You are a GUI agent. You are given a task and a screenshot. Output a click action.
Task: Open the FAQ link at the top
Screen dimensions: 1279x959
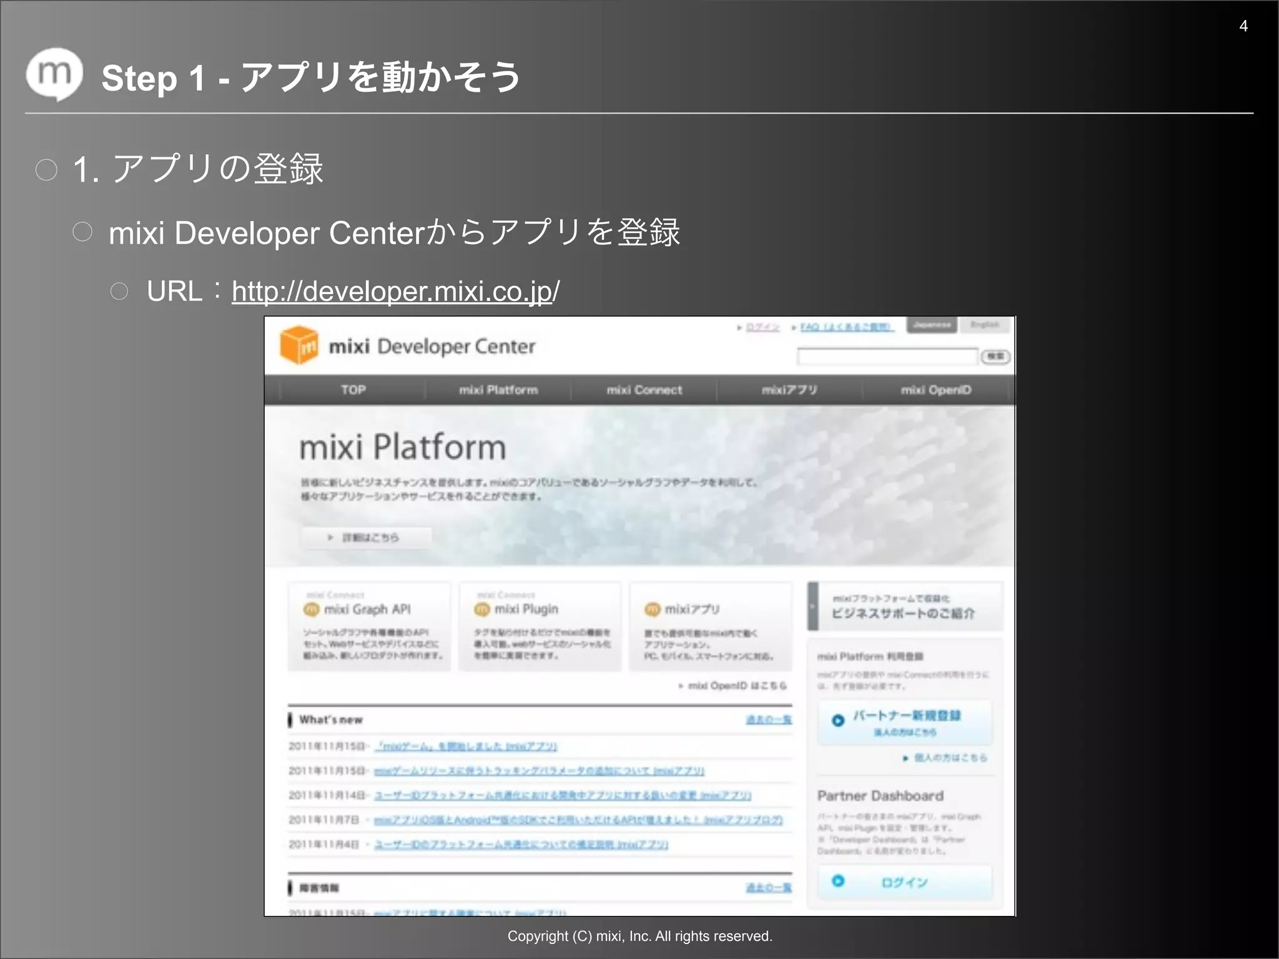(x=846, y=327)
